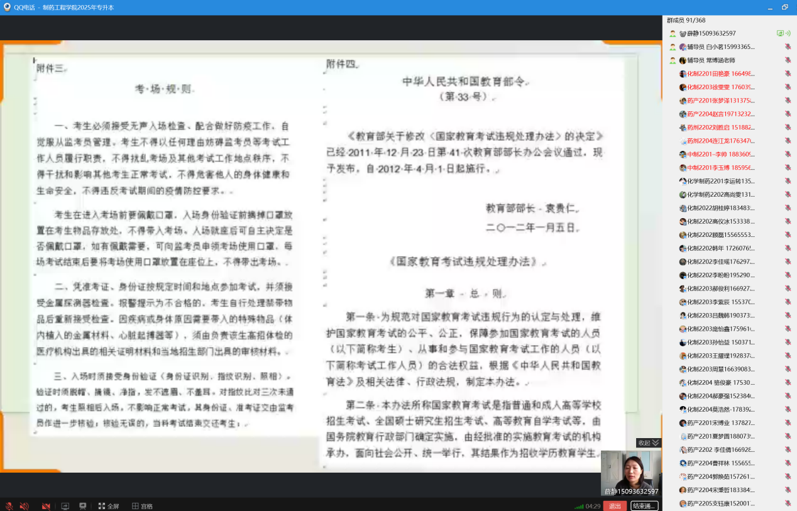The height and width of the screenshot is (511, 797).
Task: Click avatar of 化学制药2201李运转
Action: [683, 181]
